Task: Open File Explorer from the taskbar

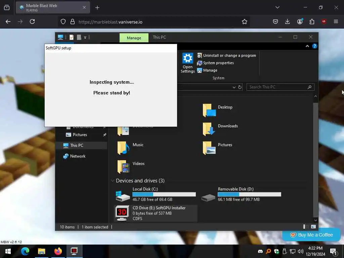Action: tap(41, 251)
